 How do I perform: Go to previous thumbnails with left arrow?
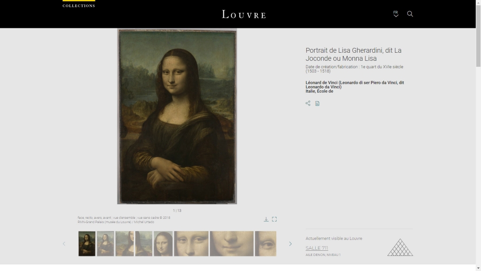click(64, 244)
